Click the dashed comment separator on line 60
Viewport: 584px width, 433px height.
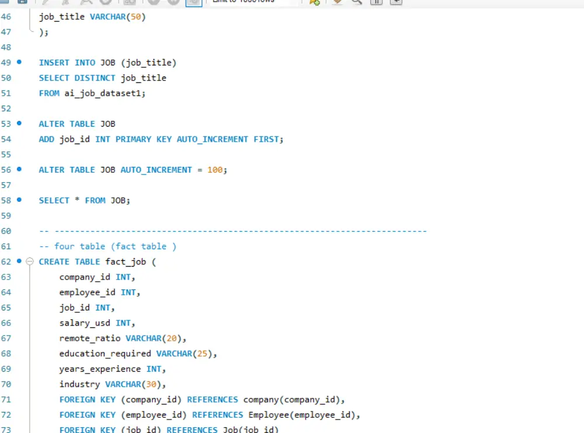[233, 231]
